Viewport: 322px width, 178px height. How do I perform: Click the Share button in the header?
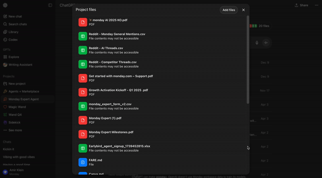click(301, 5)
